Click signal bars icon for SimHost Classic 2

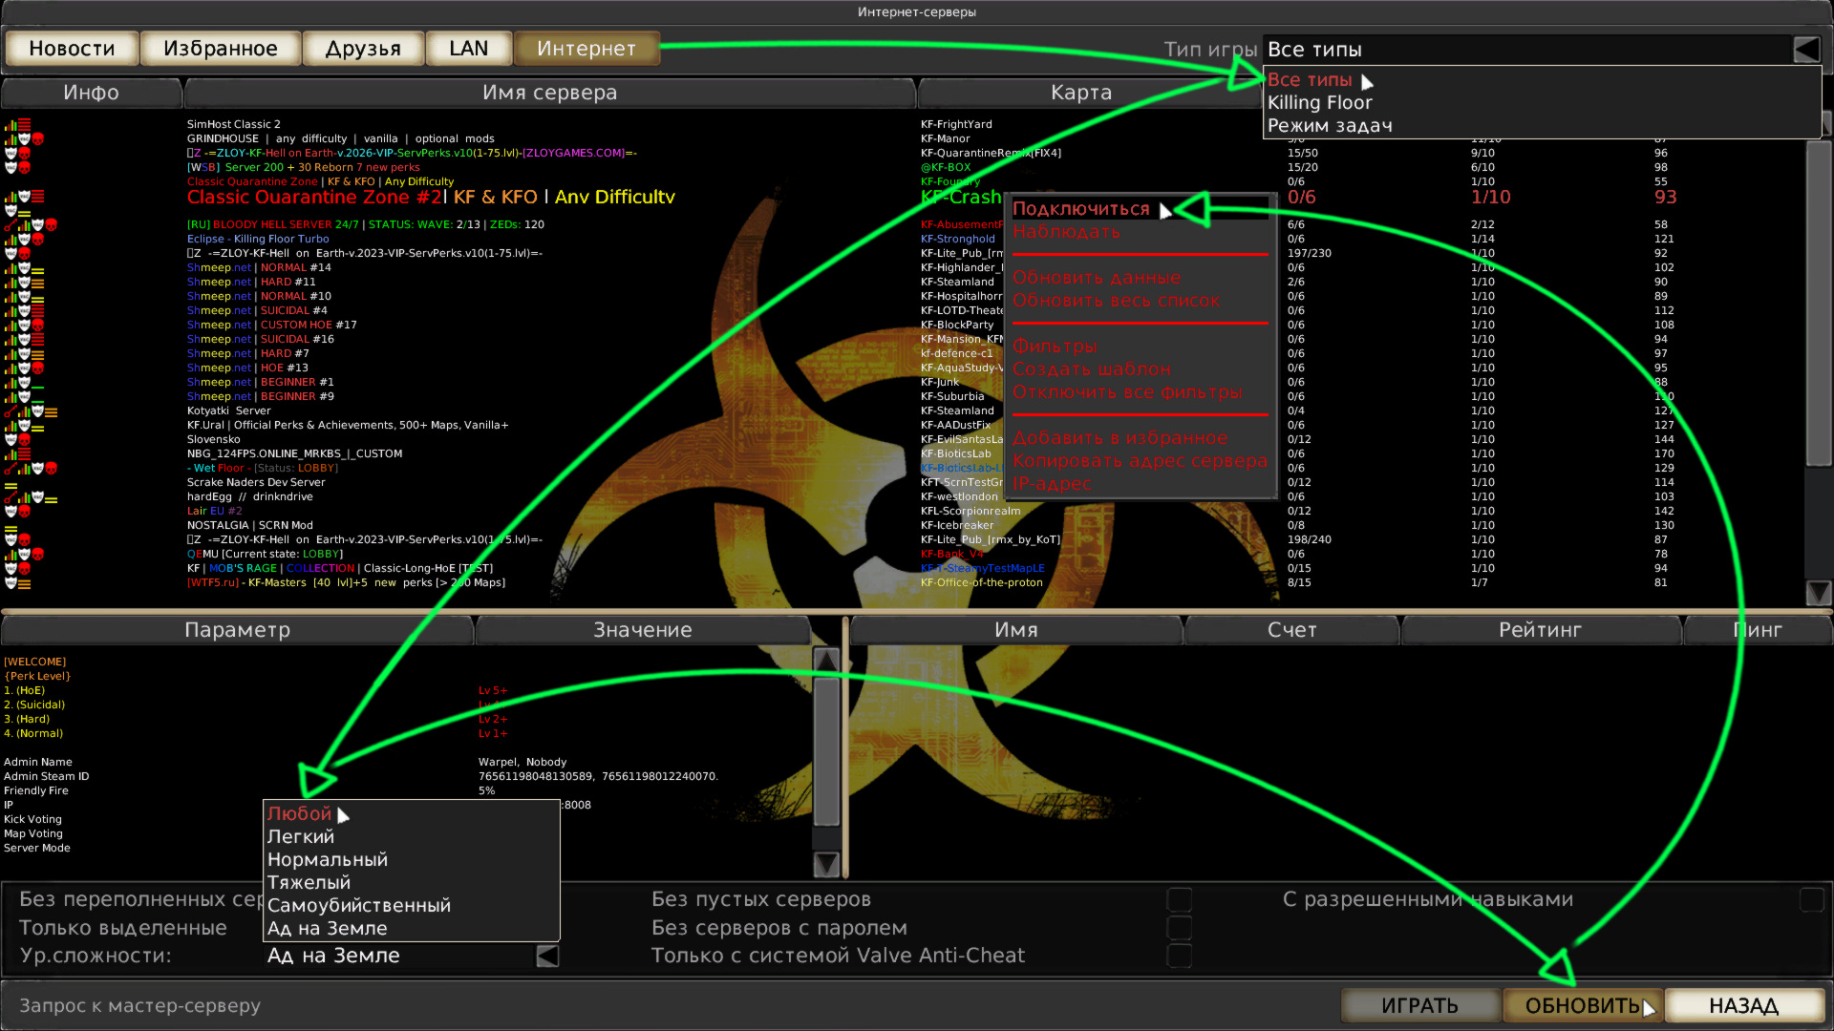[10, 125]
